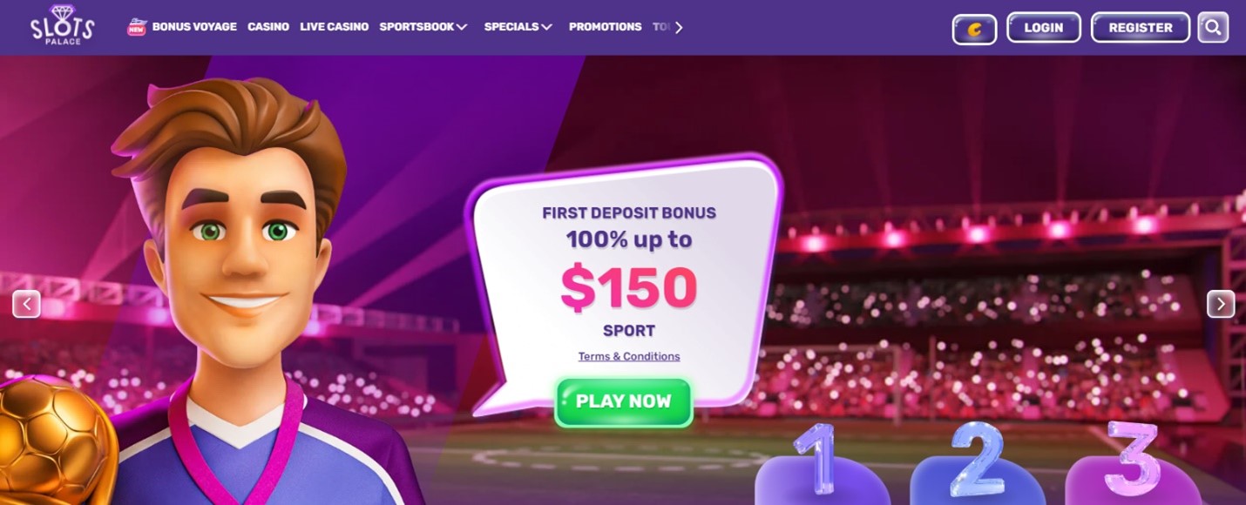This screenshot has height=505, width=1246.
Task: Click the gold coin icon button
Action: (x=974, y=28)
